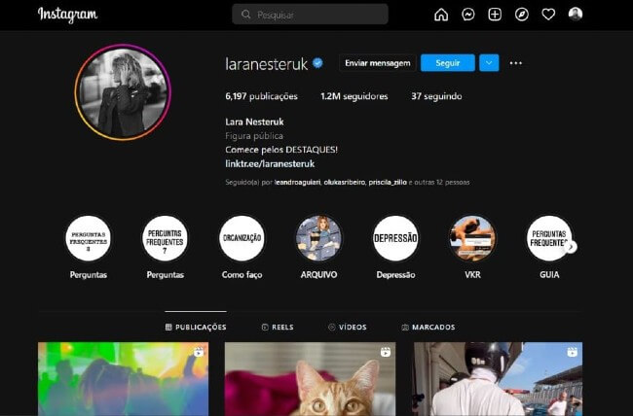Open Perguntas Frequentes 8 highlight
Viewport: 633px width, 416px height.
pyautogui.click(x=88, y=239)
